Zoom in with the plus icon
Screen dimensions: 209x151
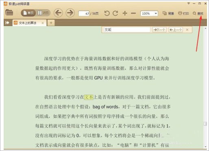pos(125,13)
